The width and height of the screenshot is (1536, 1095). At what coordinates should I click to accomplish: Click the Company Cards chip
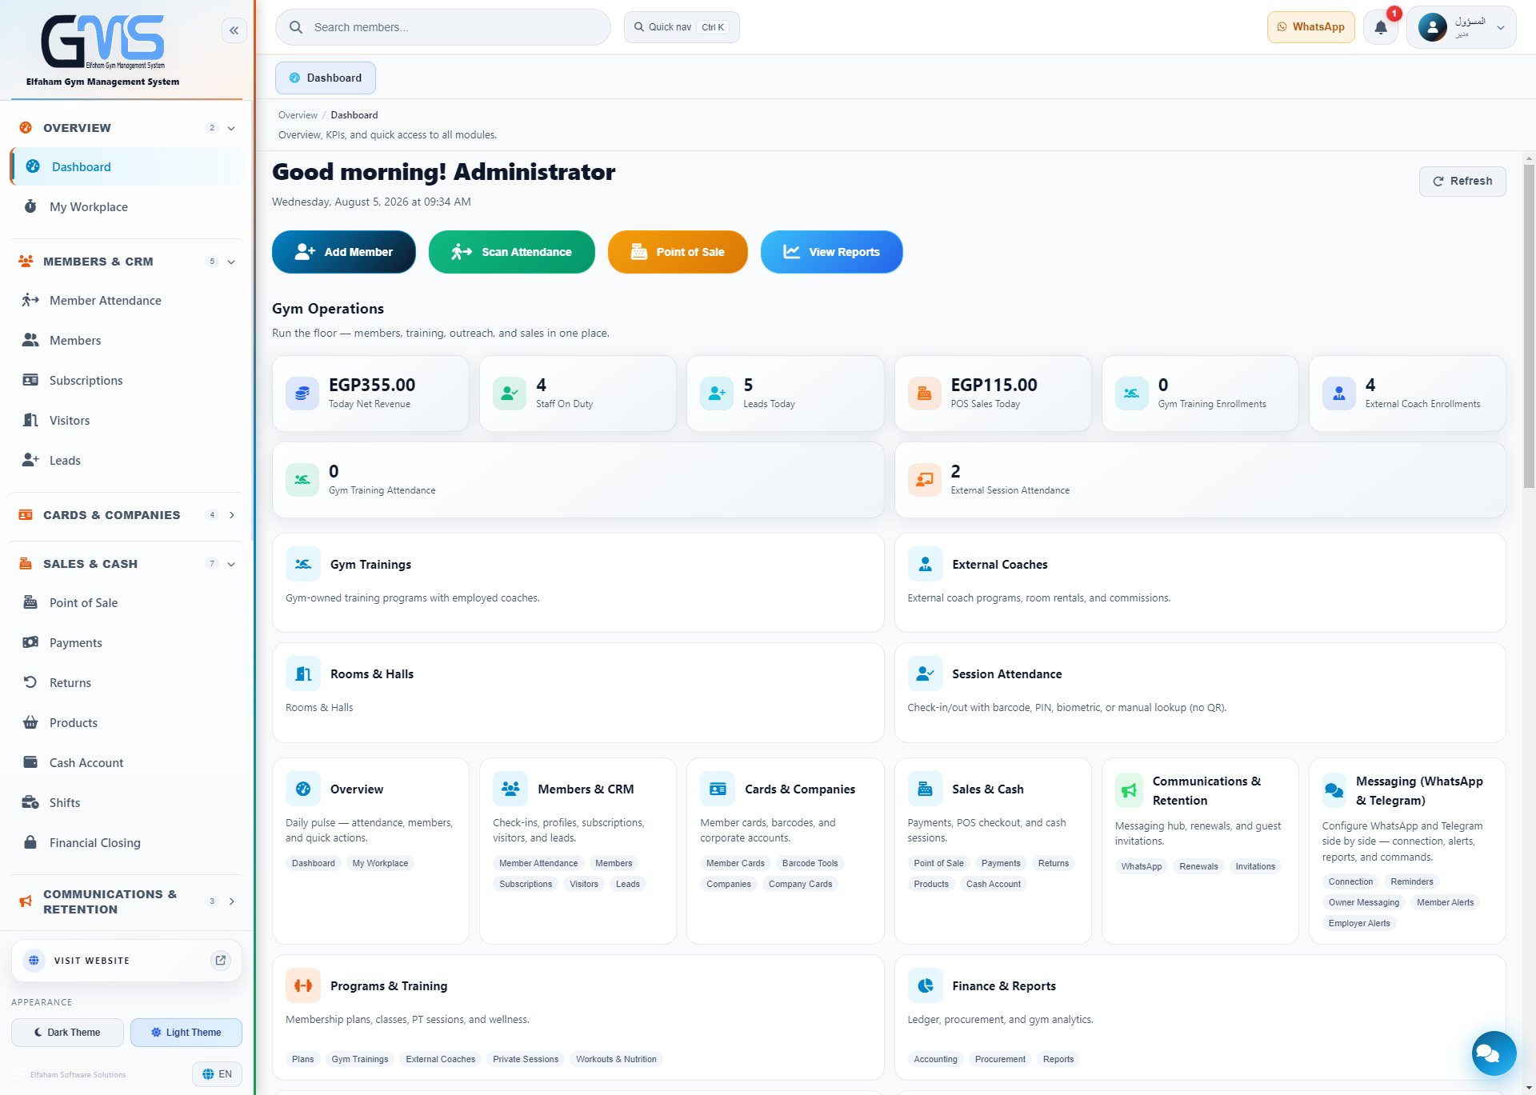click(800, 884)
